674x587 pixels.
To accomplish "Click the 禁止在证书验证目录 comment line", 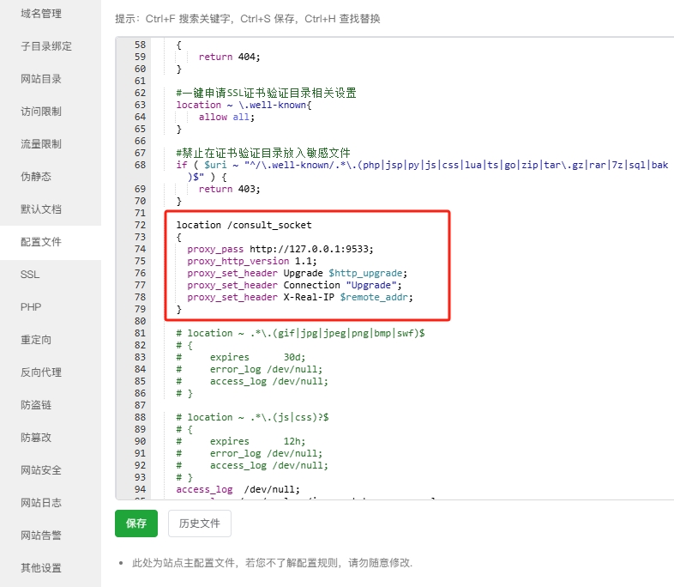I will (263, 153).
